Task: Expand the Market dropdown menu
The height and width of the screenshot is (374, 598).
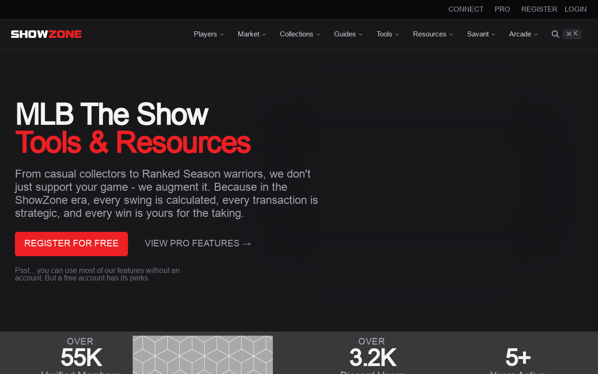Action: 252,34
